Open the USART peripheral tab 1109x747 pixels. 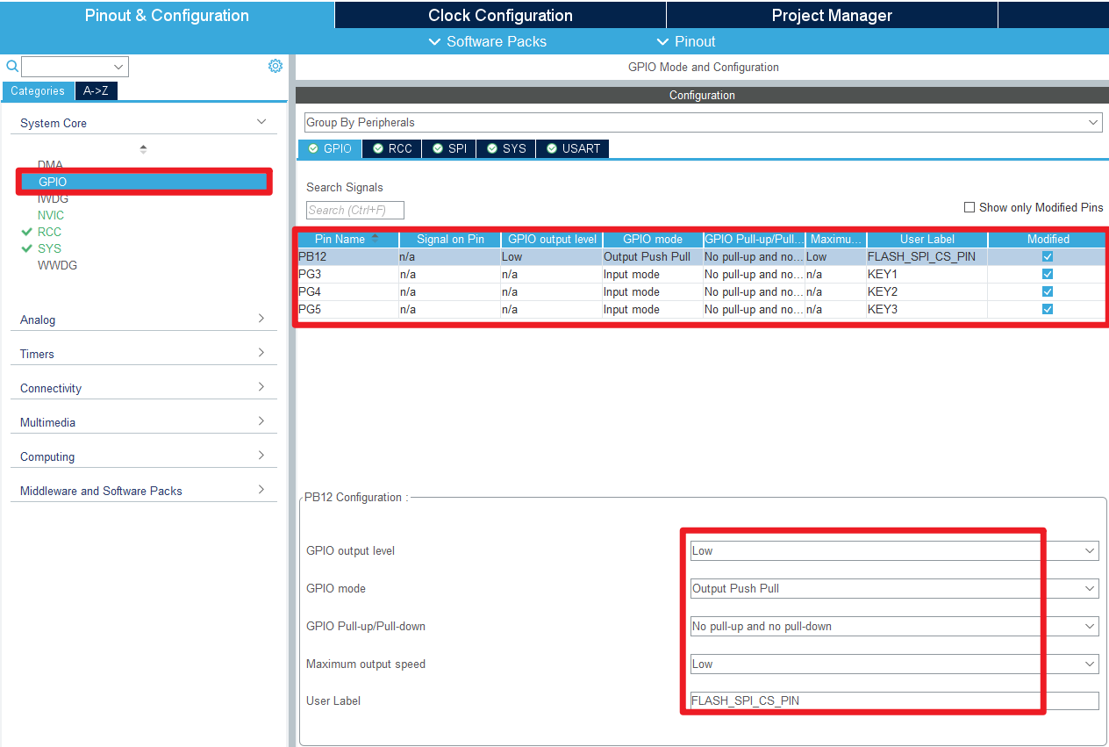572,148
